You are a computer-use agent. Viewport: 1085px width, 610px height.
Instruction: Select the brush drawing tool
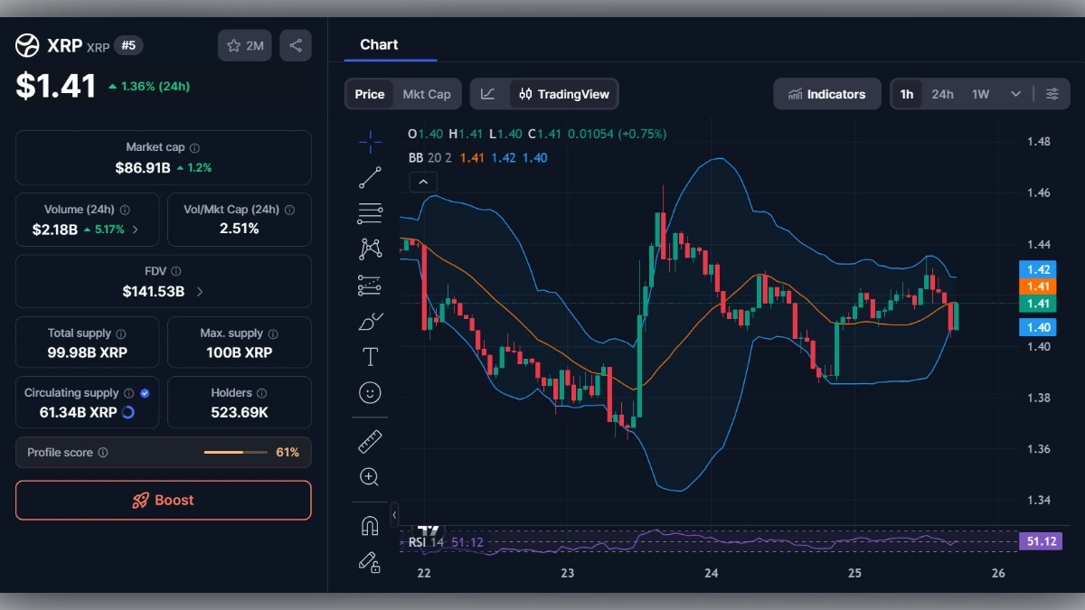370,320
